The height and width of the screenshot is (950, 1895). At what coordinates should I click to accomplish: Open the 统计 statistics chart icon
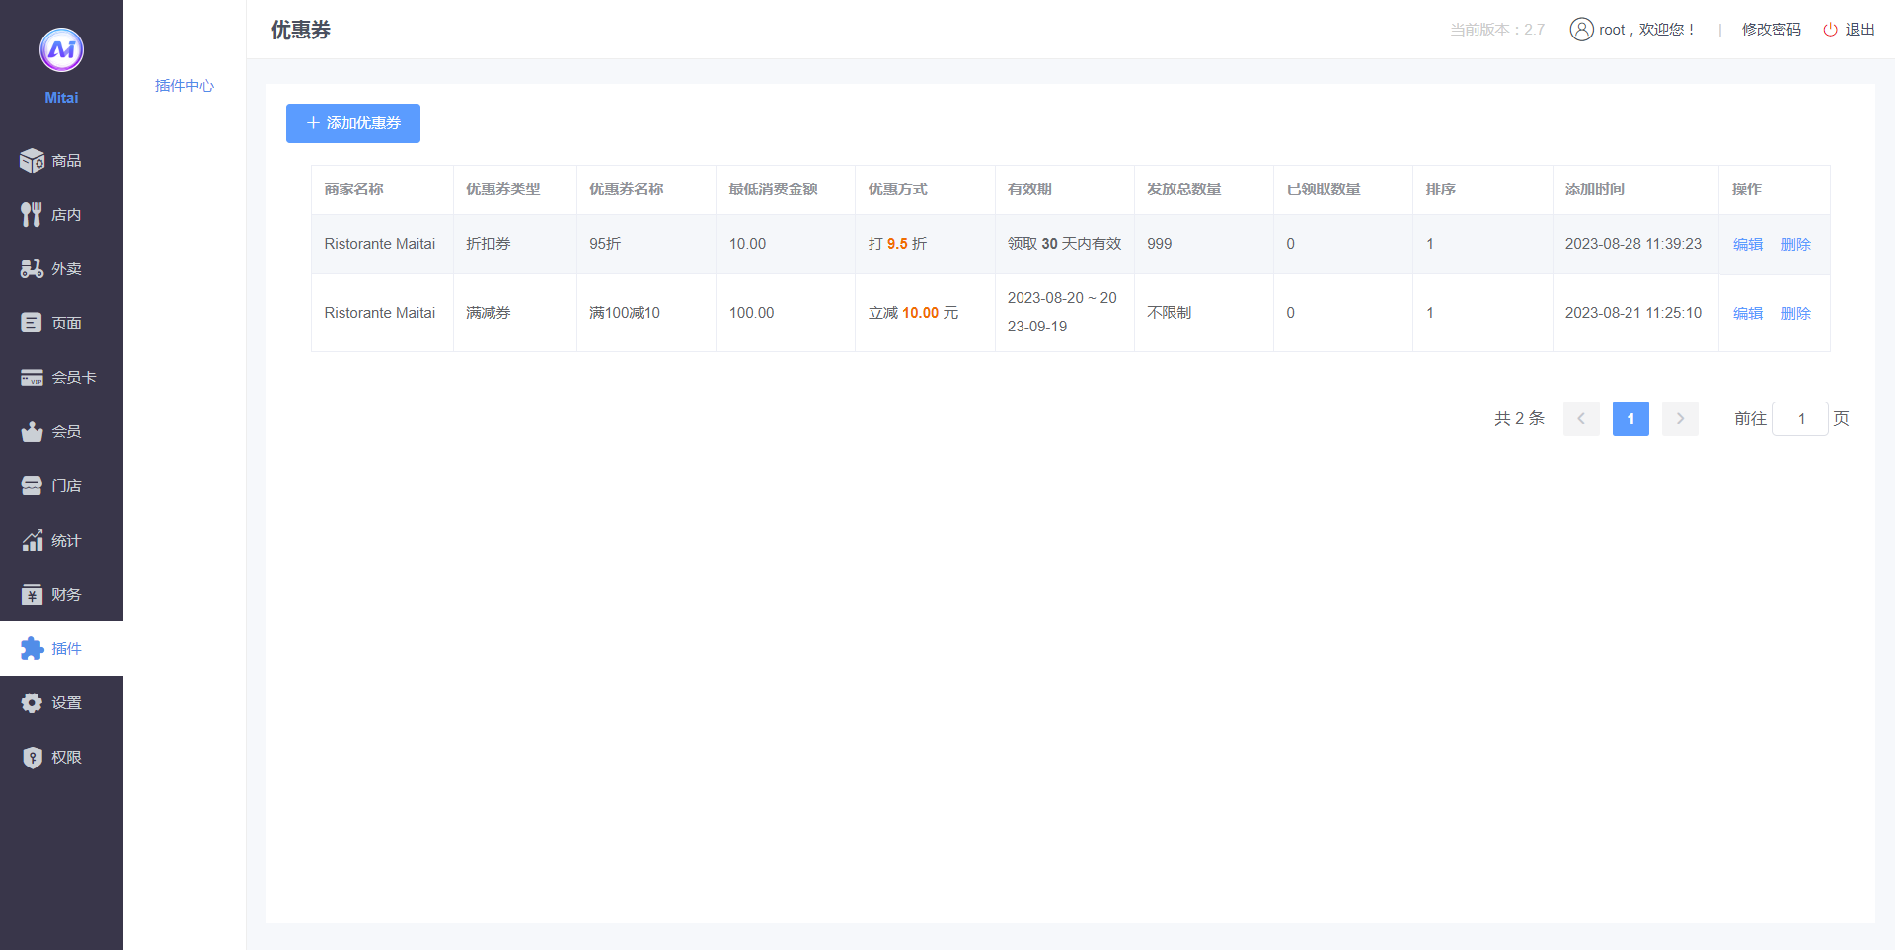(32, 541)
